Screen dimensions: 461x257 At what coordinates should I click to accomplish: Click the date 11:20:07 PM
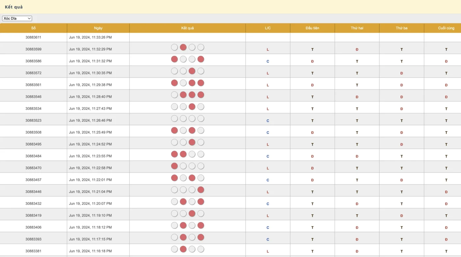(x=90, y=204)
